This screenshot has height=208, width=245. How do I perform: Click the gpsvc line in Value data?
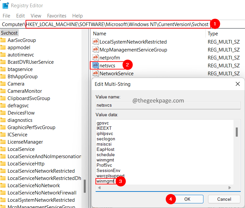click(x=103, y=123)
